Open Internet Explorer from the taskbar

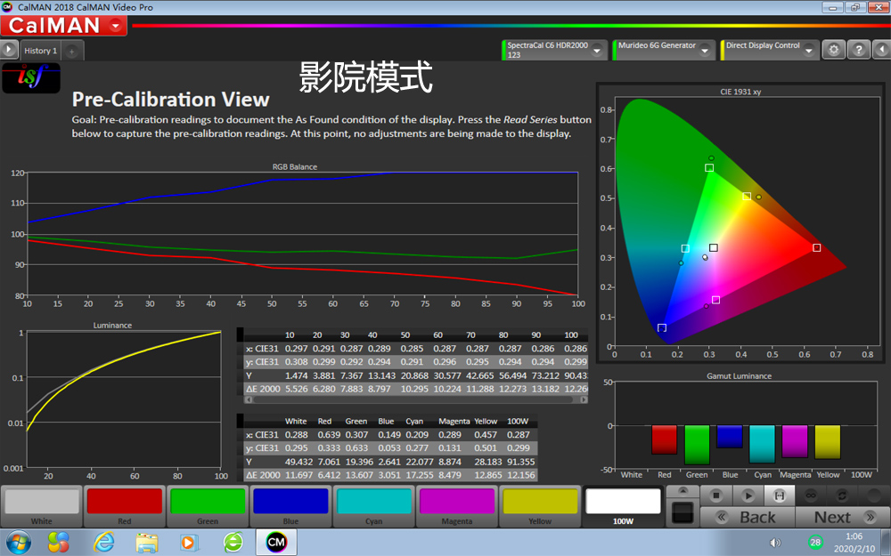[x=104, y=543]
